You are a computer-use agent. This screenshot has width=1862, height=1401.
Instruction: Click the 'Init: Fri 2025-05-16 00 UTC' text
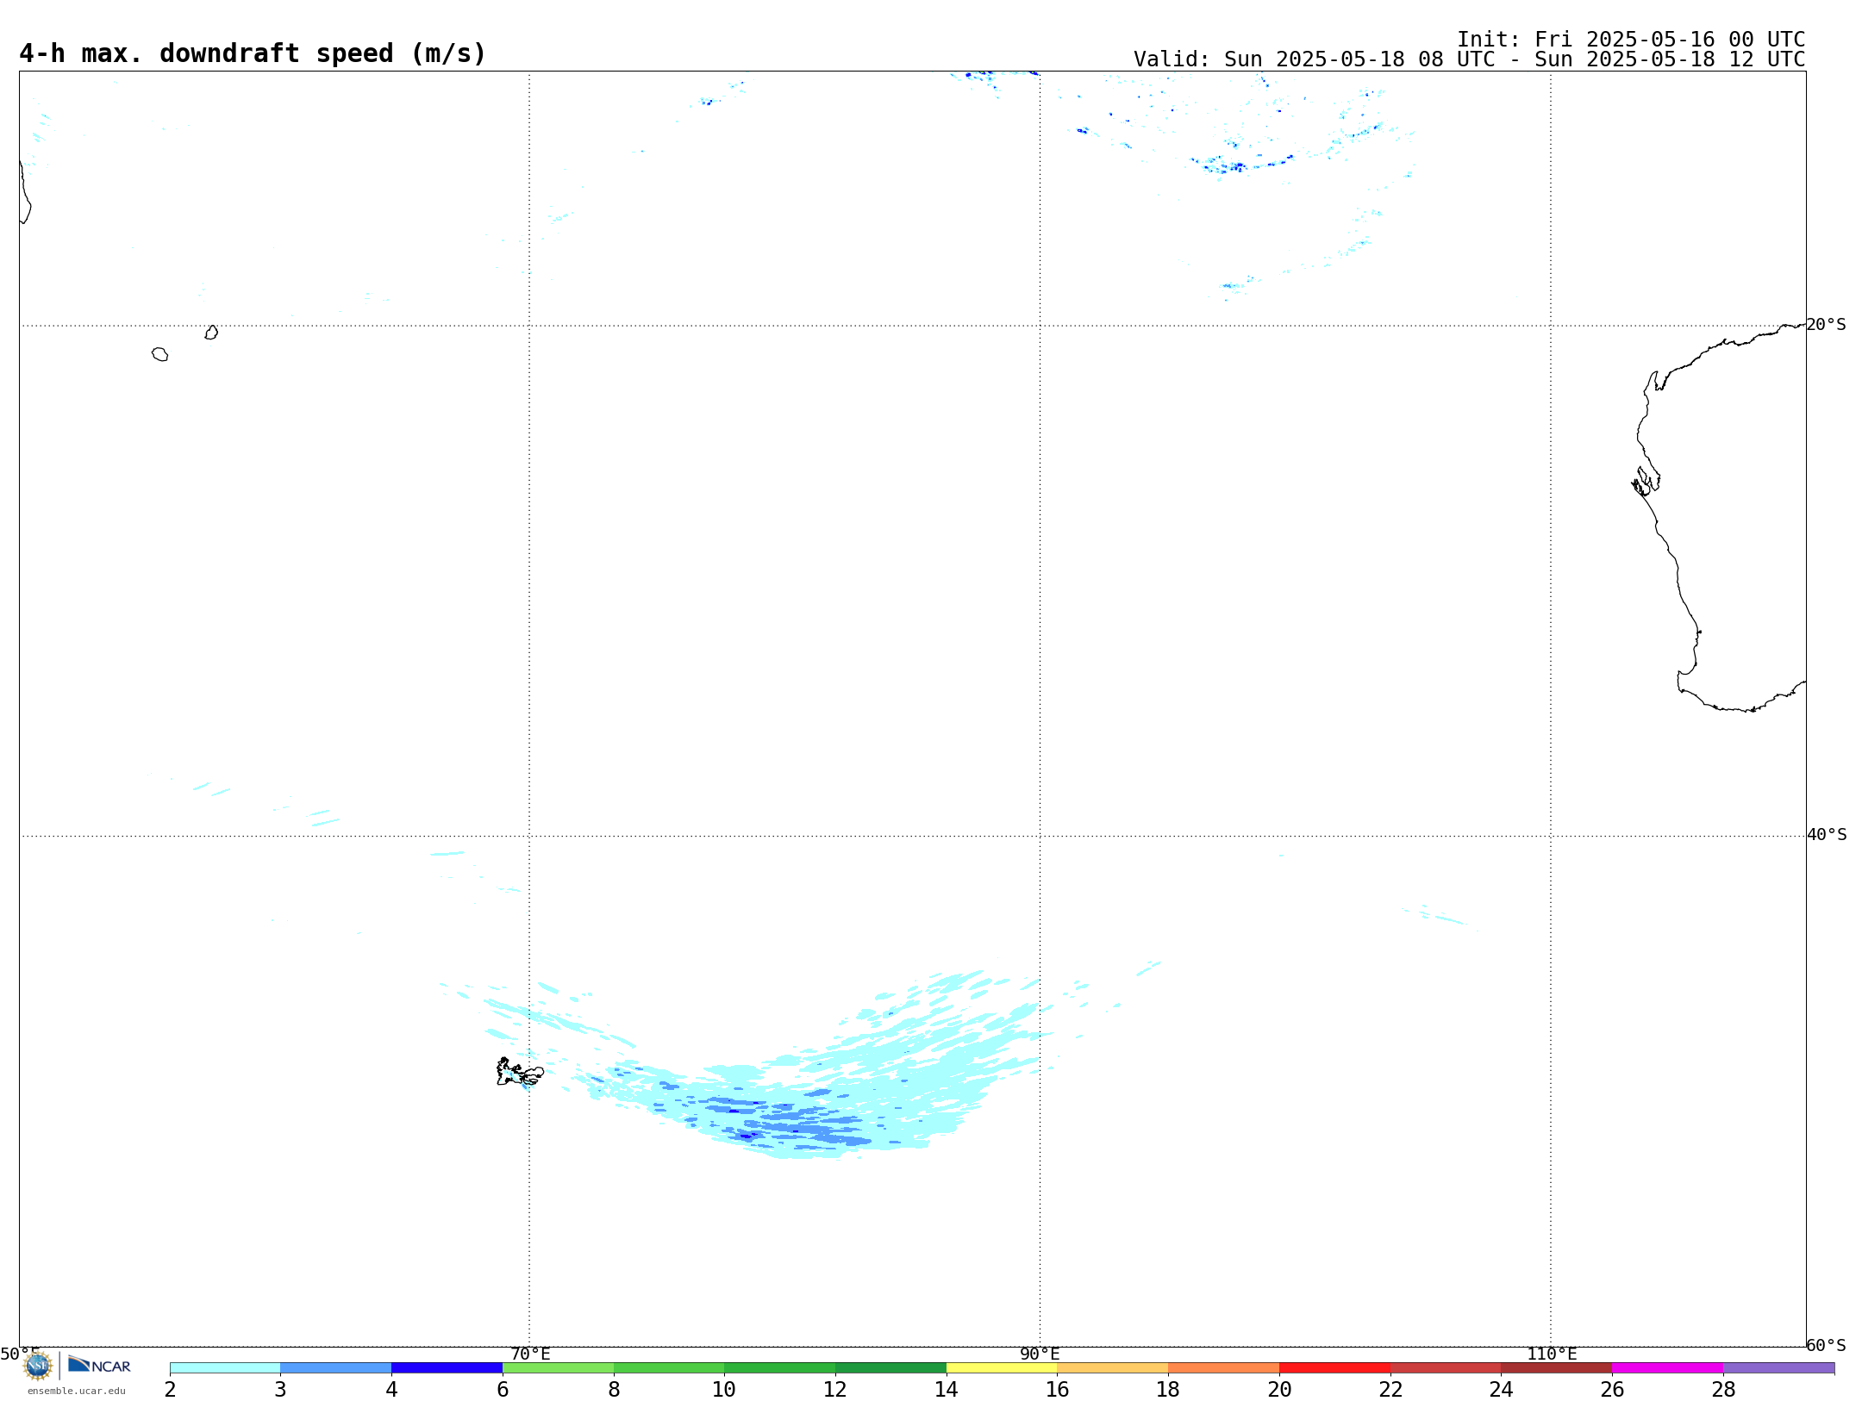1631,40
